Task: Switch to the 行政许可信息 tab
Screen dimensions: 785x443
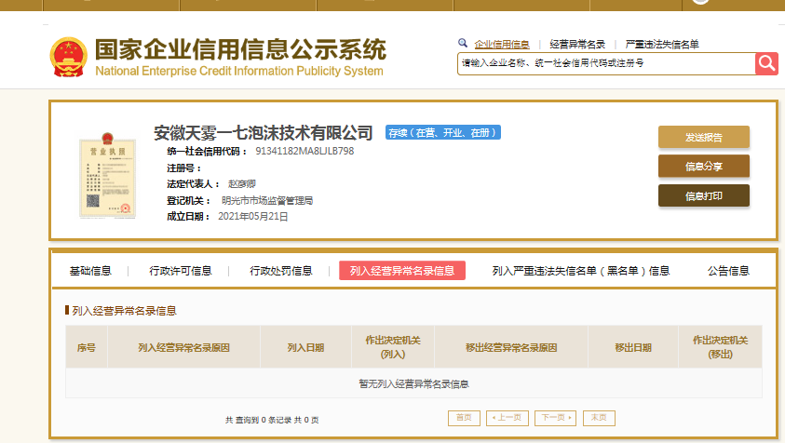Action: point(181,271)
